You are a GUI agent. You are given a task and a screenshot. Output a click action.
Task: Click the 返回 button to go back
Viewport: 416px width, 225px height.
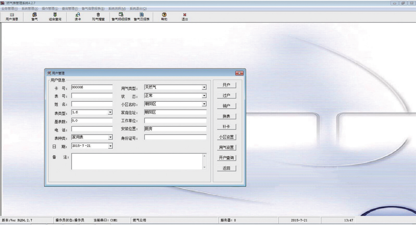[x=227, y=168]
